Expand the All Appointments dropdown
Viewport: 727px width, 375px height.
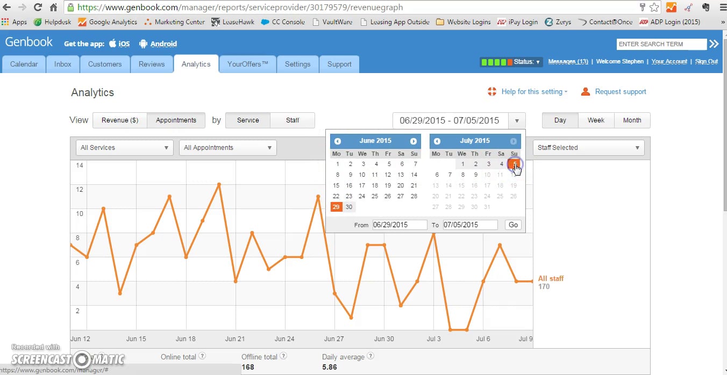pyautogui.click(x=228, y=148)
